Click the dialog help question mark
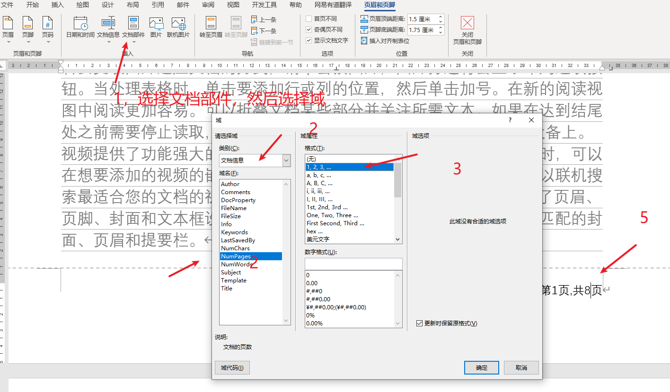The height and width of the screenshot is (392, 670). (x=510, y=120)
